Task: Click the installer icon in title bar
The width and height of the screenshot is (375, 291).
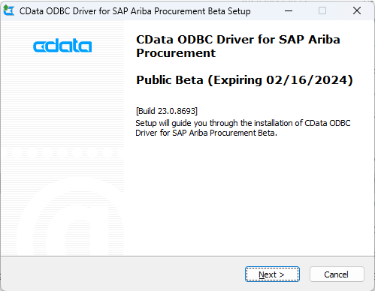Action: click(x=9, y=10)
